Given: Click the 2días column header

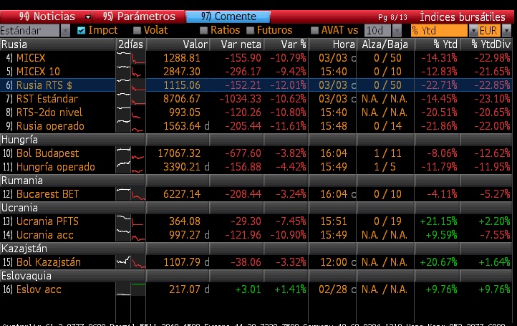Looking at the screenshot, I should (x=130, y=44).
